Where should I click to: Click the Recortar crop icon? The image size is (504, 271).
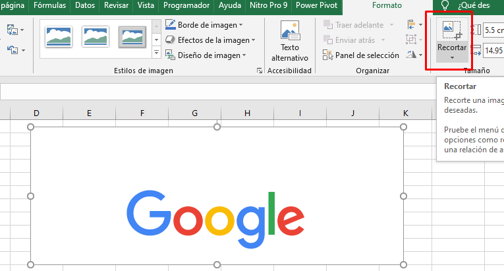pos(452,30)
